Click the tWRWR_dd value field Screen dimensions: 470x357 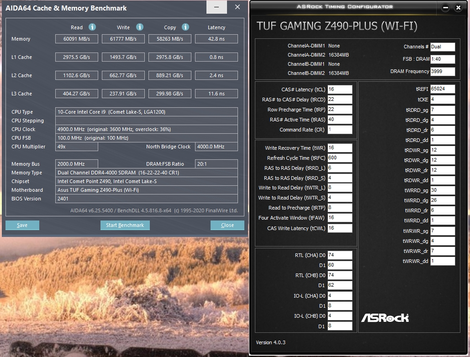click(443, 261)
